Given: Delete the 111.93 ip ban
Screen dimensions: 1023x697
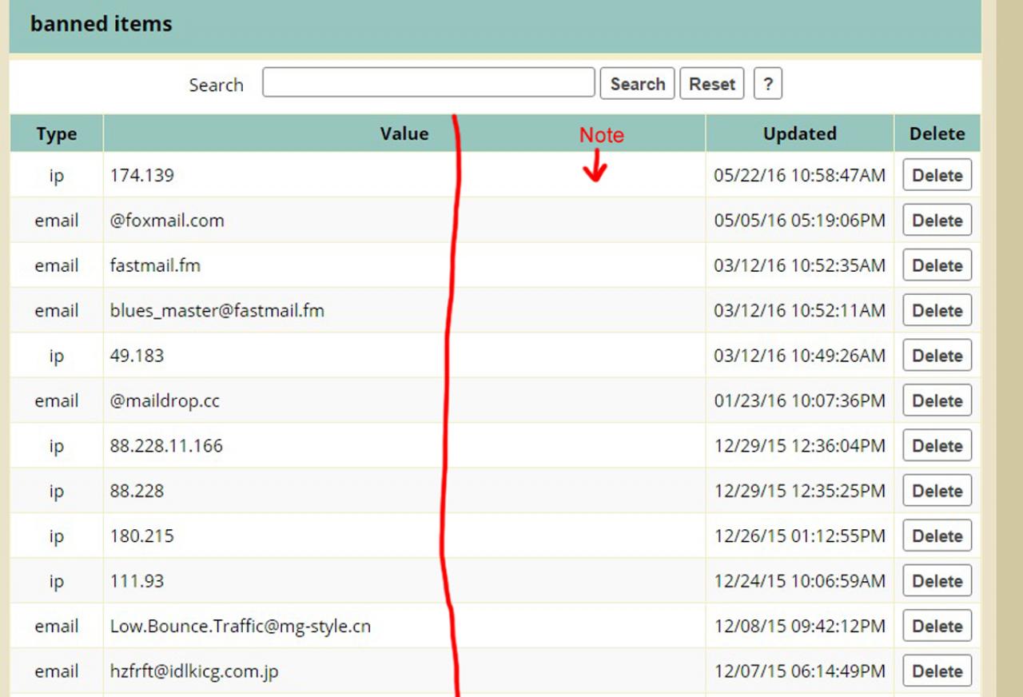Looking at the screenshot, I should pos(937,581).
